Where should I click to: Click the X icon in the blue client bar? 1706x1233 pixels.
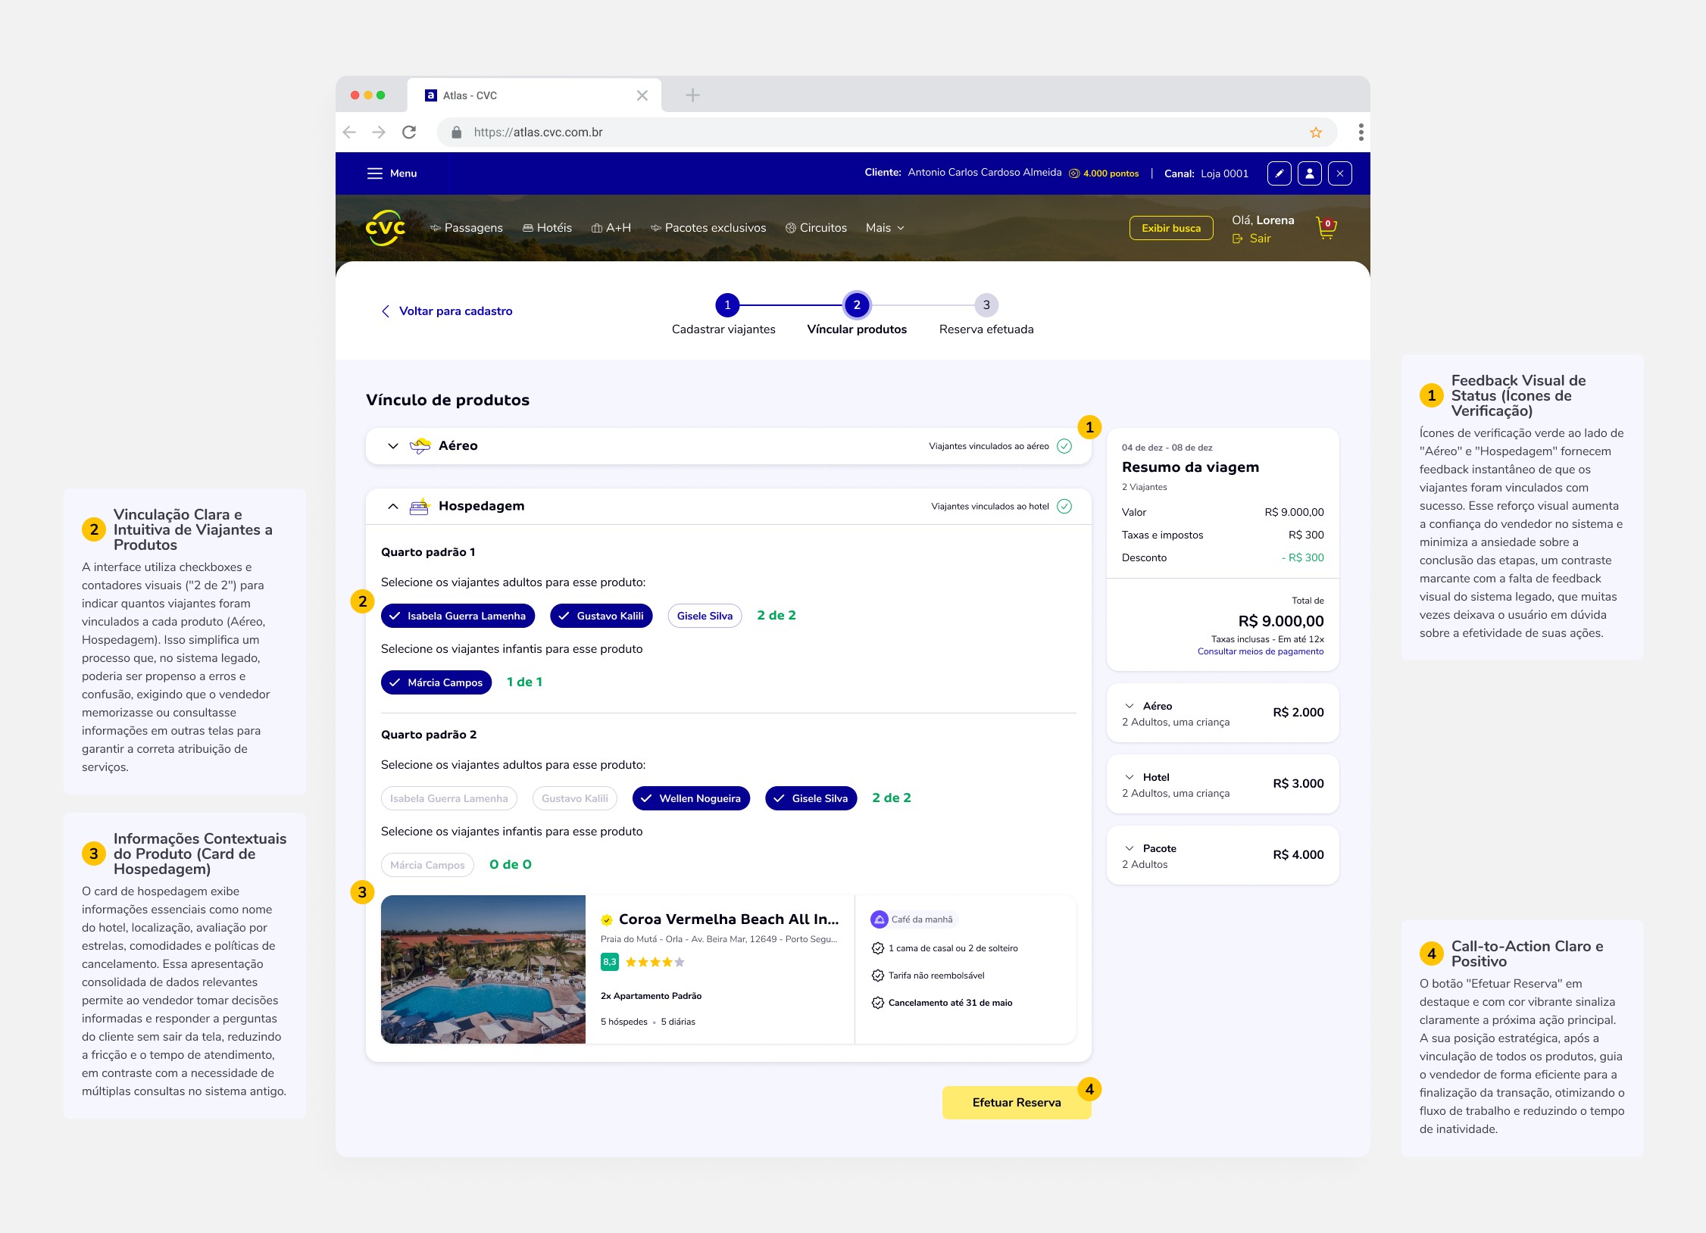[x=1340, y=173]
